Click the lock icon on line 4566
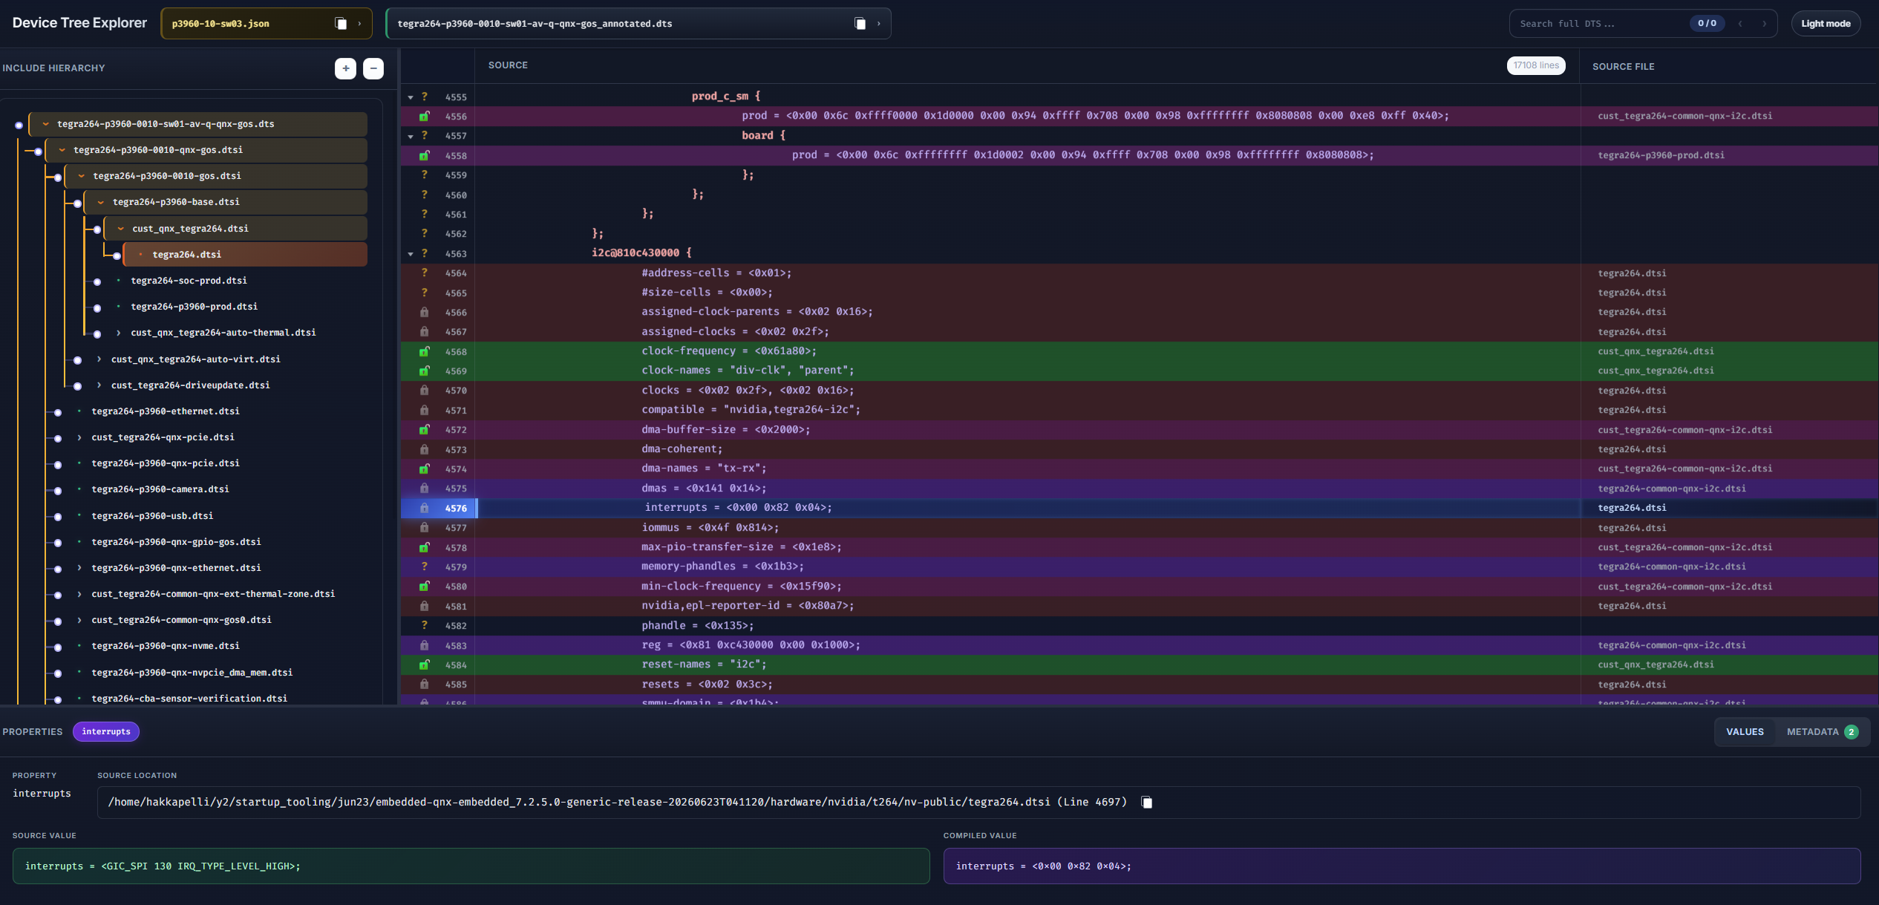Image resolution: width=1879 pixels, height=905 pixels. (x=424, y=313)
